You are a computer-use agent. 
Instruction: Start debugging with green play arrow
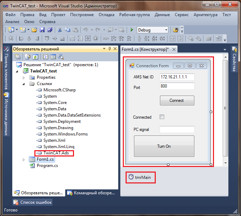pos(132,30)
